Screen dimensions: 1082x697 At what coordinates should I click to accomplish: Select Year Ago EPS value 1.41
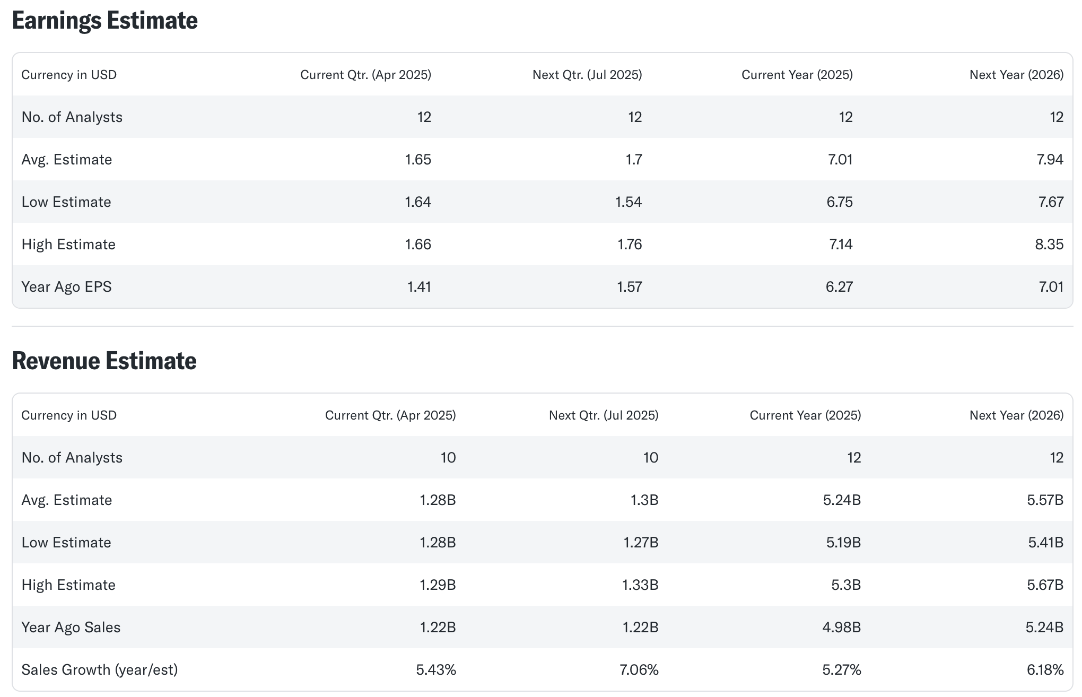click(x=418, y=287)
